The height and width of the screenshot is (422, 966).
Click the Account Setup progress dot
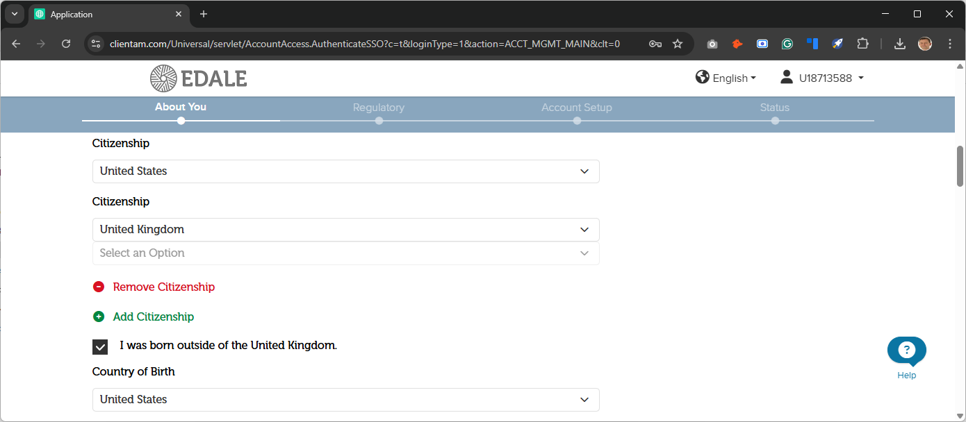click(577, 121)
